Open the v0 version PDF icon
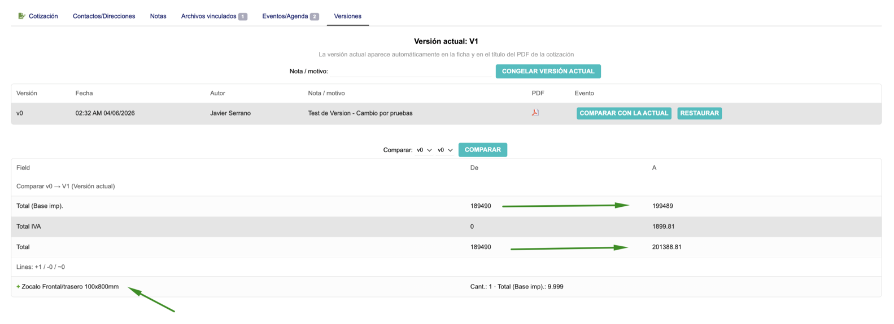 coord(535,113)
